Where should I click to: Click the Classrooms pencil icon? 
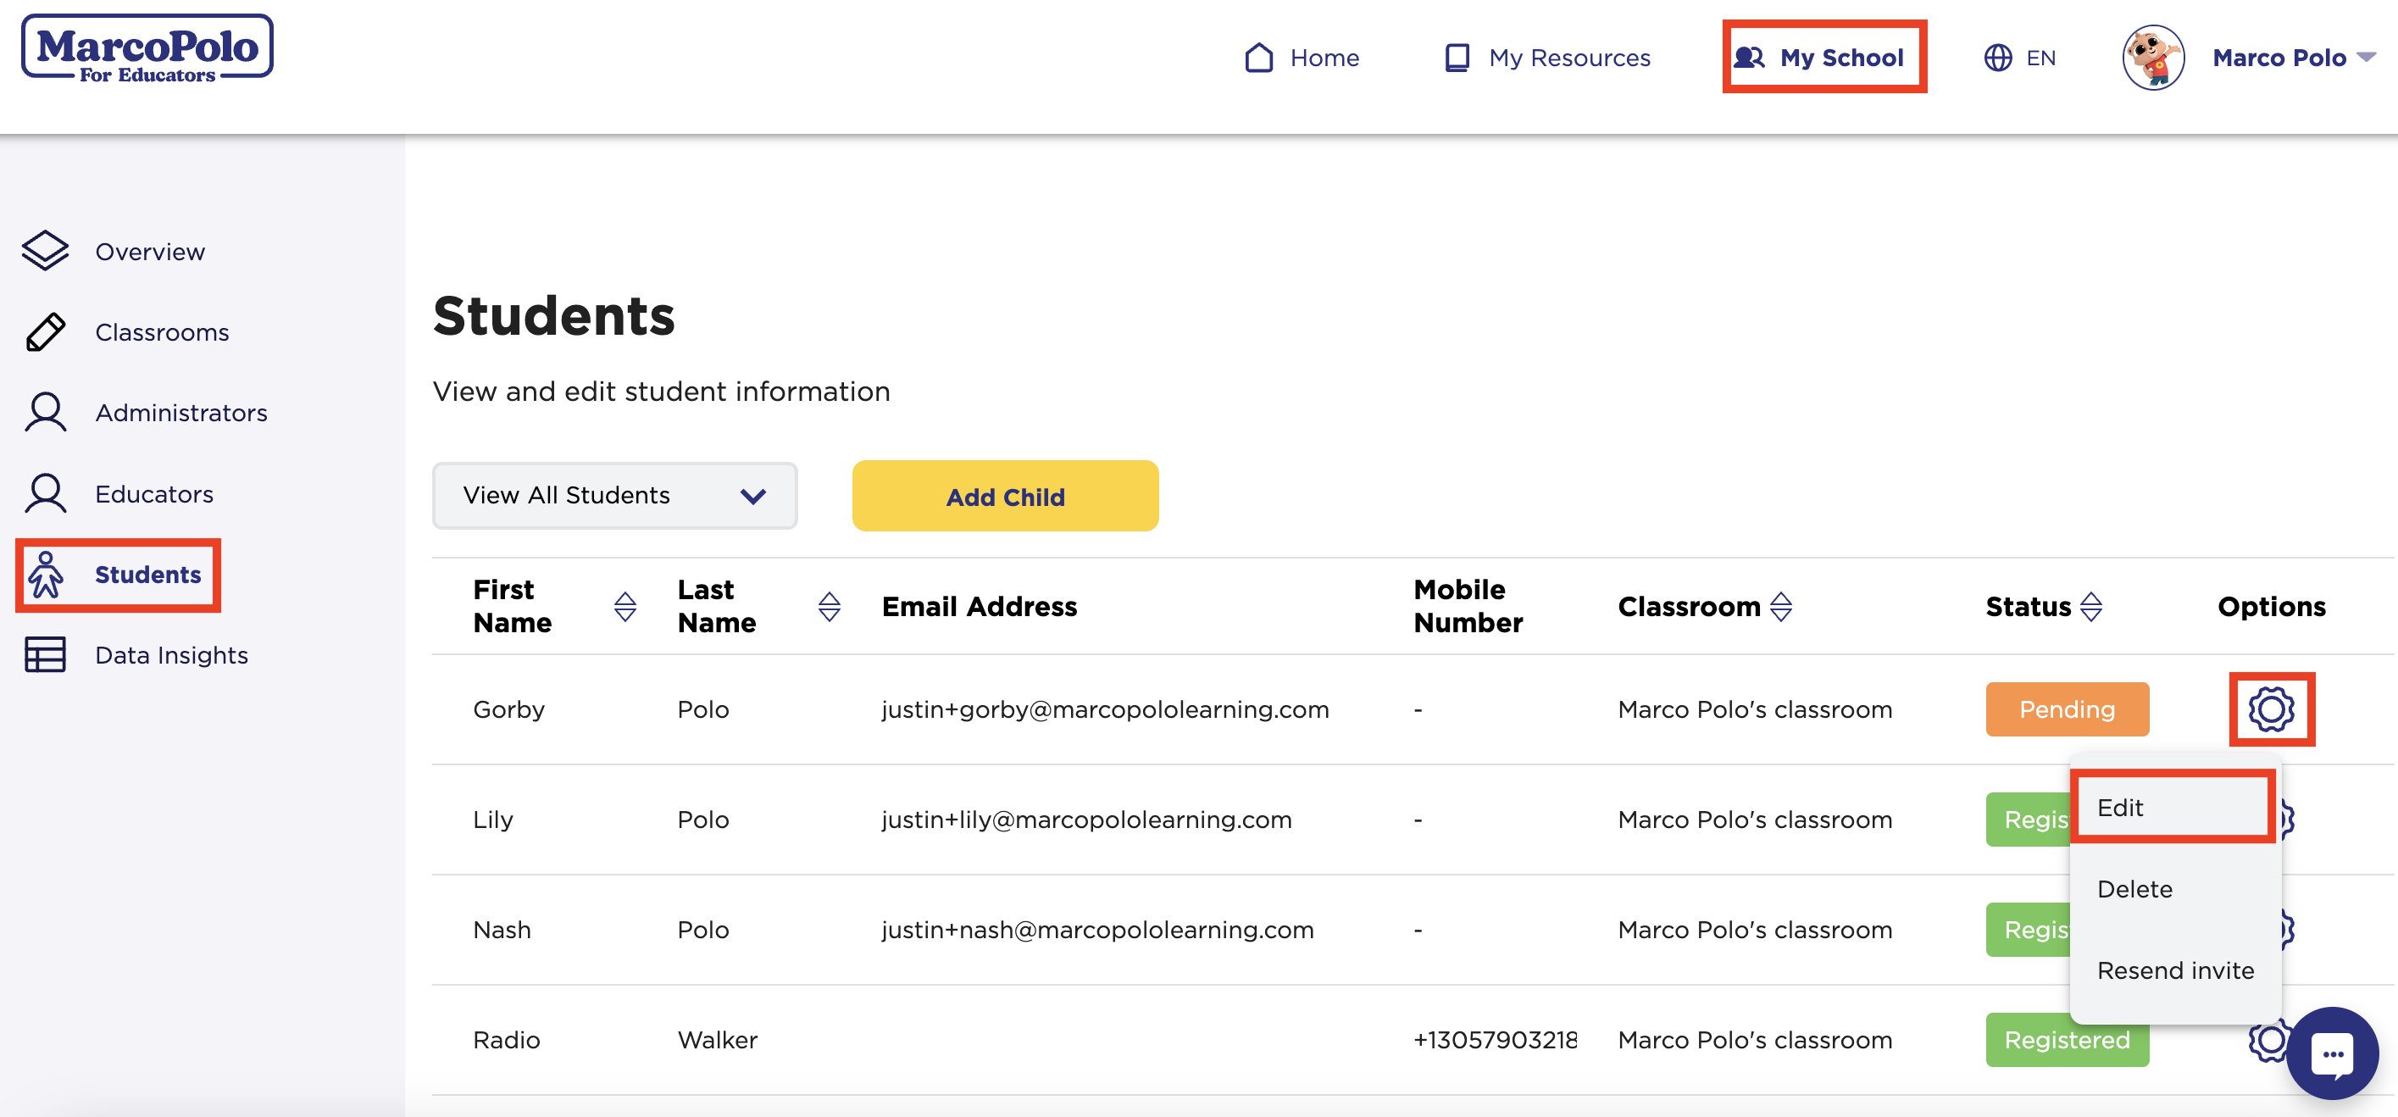pos(46,331)
